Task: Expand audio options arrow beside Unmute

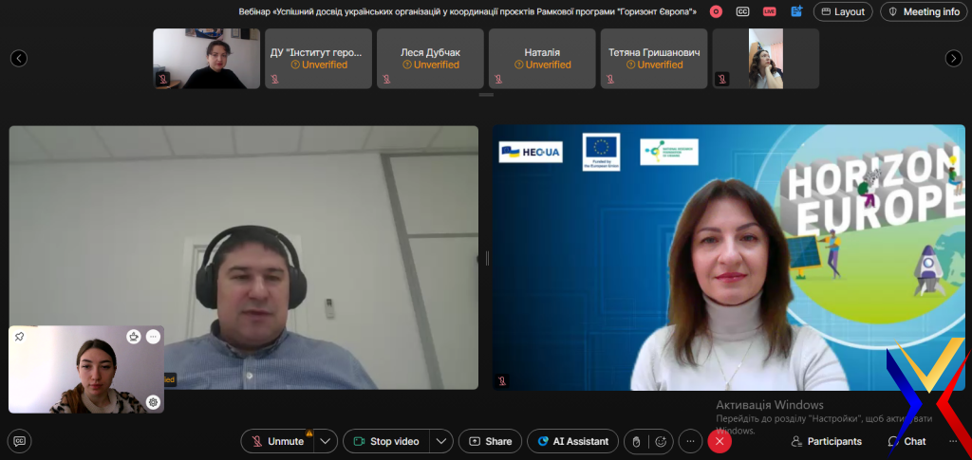Action: coord(326,441)
